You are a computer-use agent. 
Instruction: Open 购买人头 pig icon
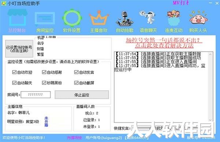(198, 21)
